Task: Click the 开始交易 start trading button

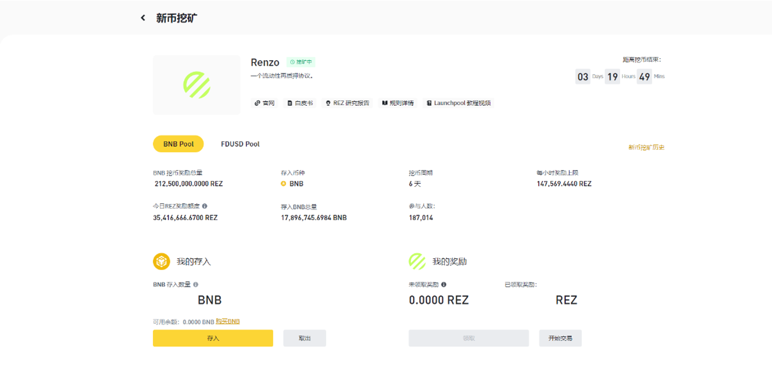Action: click(560, 338)
